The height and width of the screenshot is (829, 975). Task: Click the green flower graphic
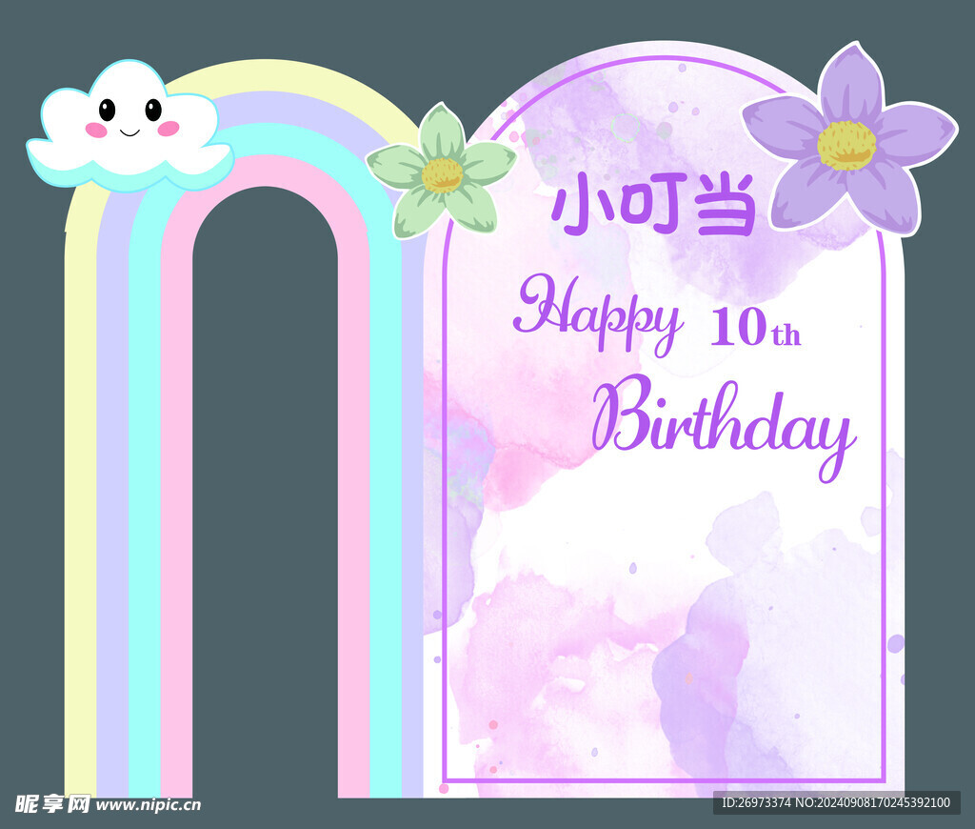pos(441,172)
